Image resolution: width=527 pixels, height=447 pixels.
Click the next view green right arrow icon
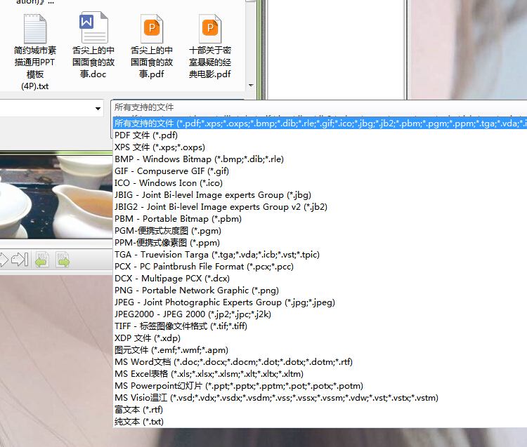coord(63,260)
